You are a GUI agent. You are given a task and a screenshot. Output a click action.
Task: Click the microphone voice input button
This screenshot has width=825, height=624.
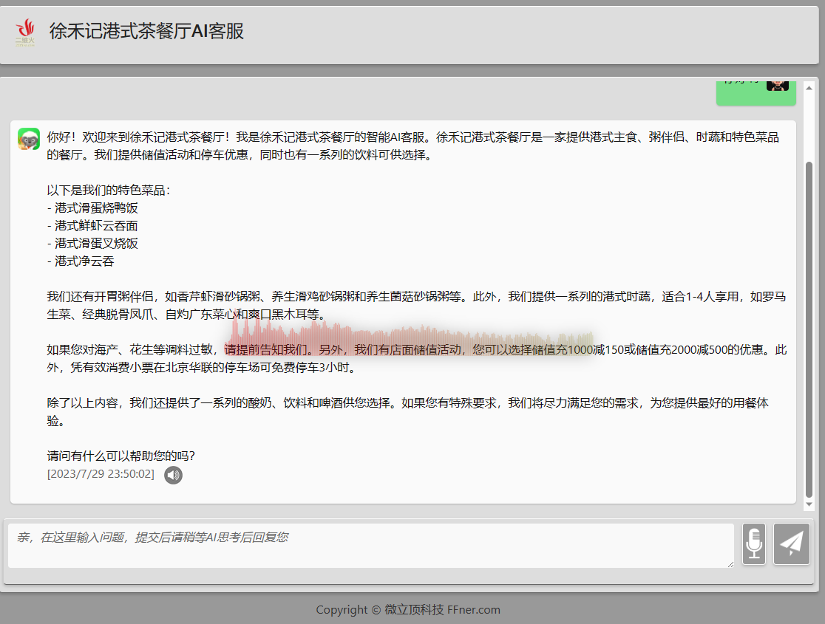click(753, 544)
